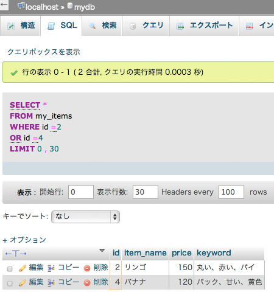The height and width of the screenshot is (292, 274).
Task: Switch to the 検索 tab
Action: point(102,26)
